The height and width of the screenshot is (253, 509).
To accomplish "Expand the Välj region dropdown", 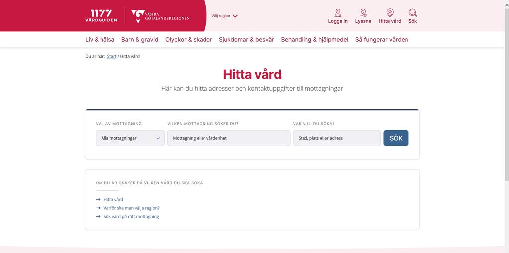I will pyautogui.click(x=224, y=16).
